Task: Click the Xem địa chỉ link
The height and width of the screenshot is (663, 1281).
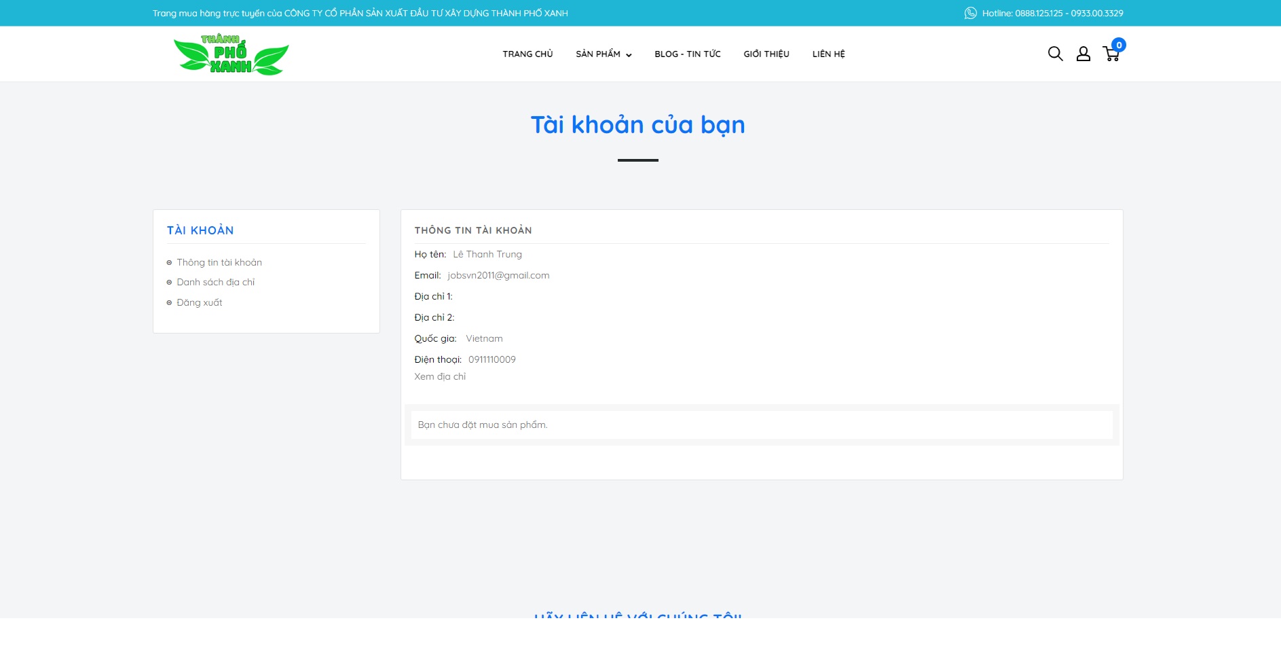Action: (x=440, y=377)
